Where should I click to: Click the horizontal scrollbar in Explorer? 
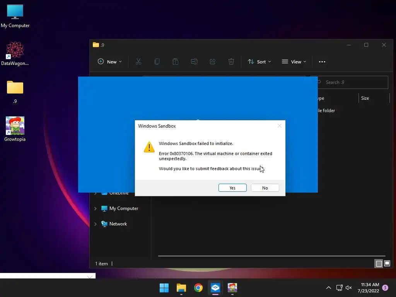[272, 256]
